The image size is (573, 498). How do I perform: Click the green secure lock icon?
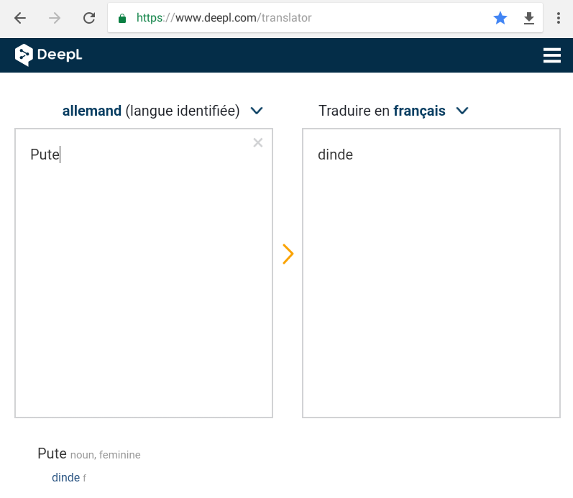point(122,18)
